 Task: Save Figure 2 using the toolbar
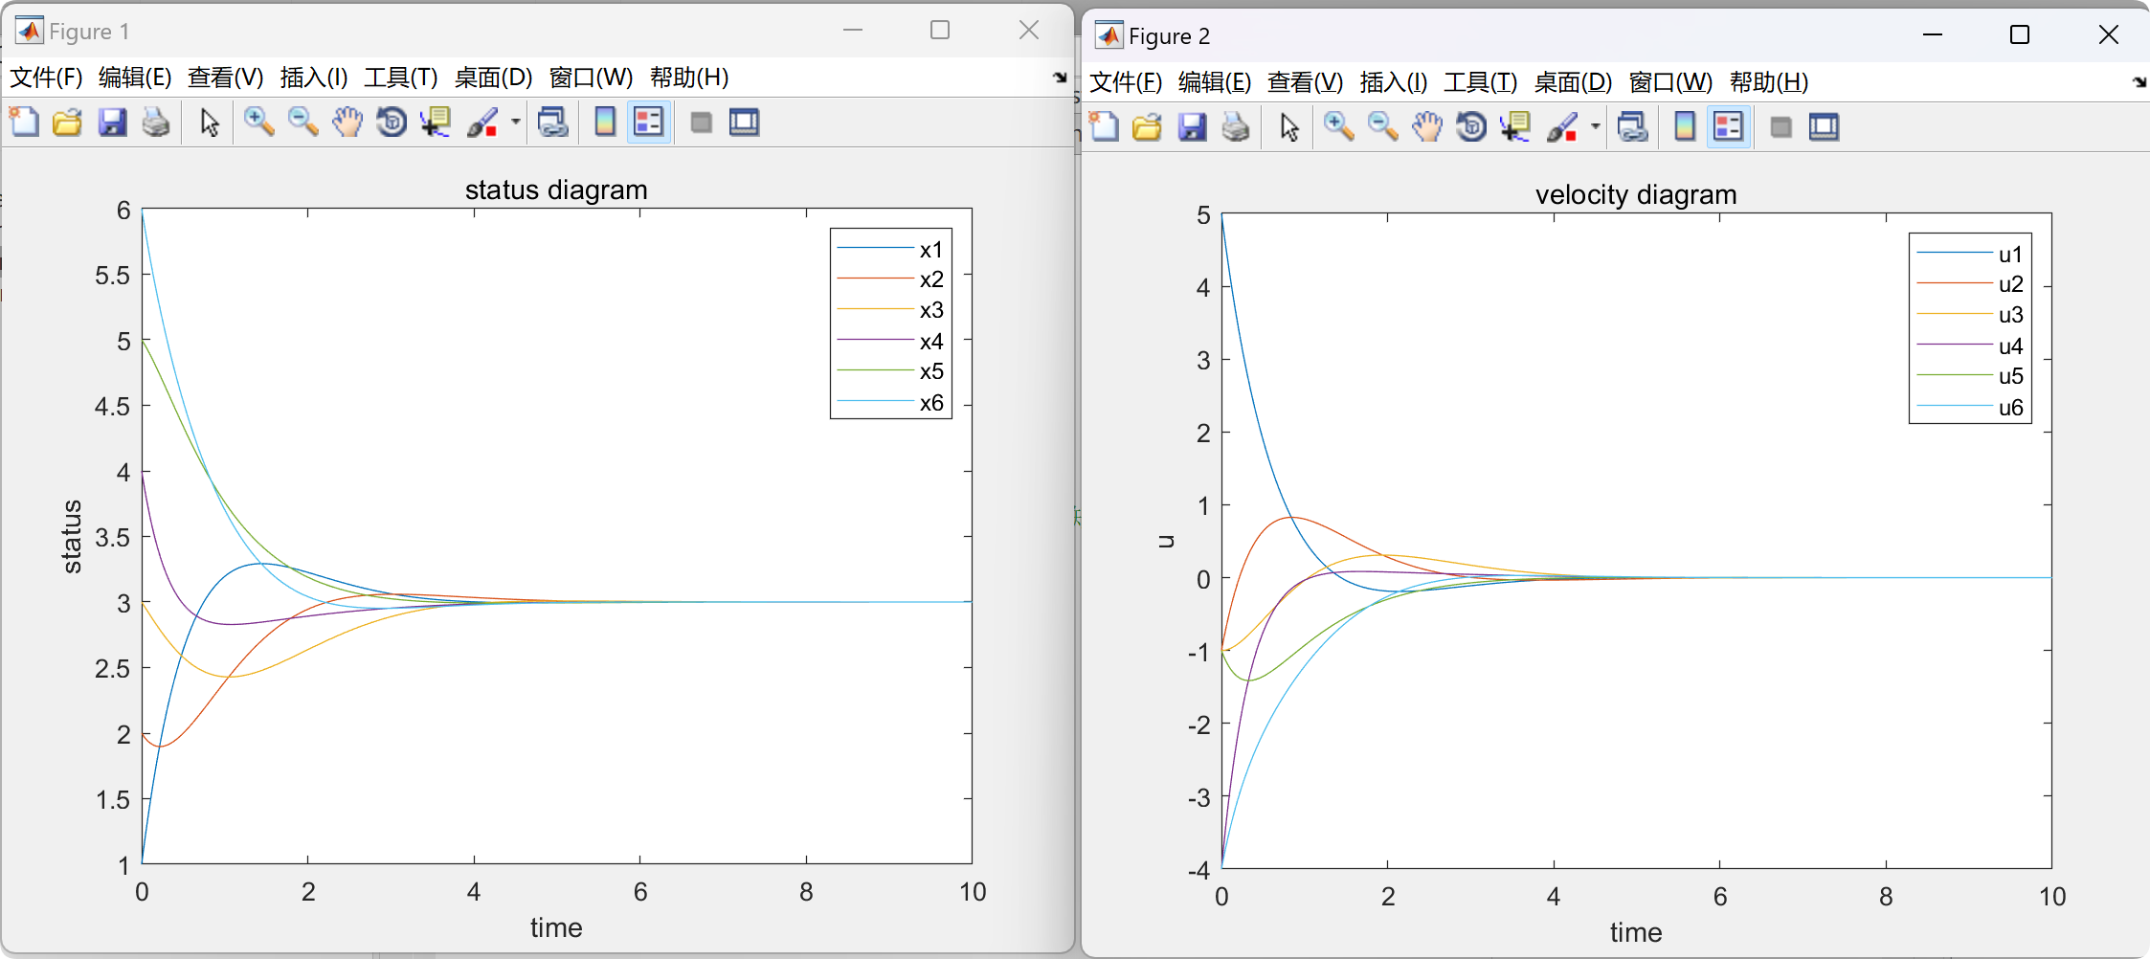coord(1192,126)
